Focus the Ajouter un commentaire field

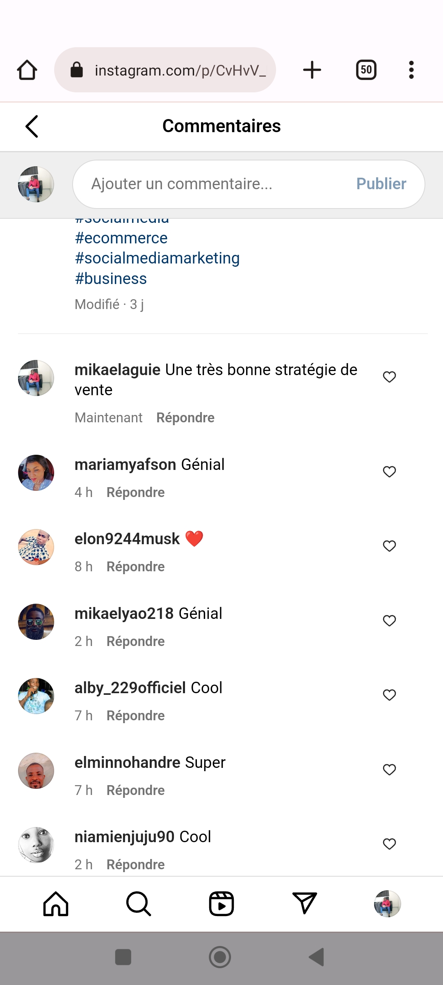tap(213, 184)
